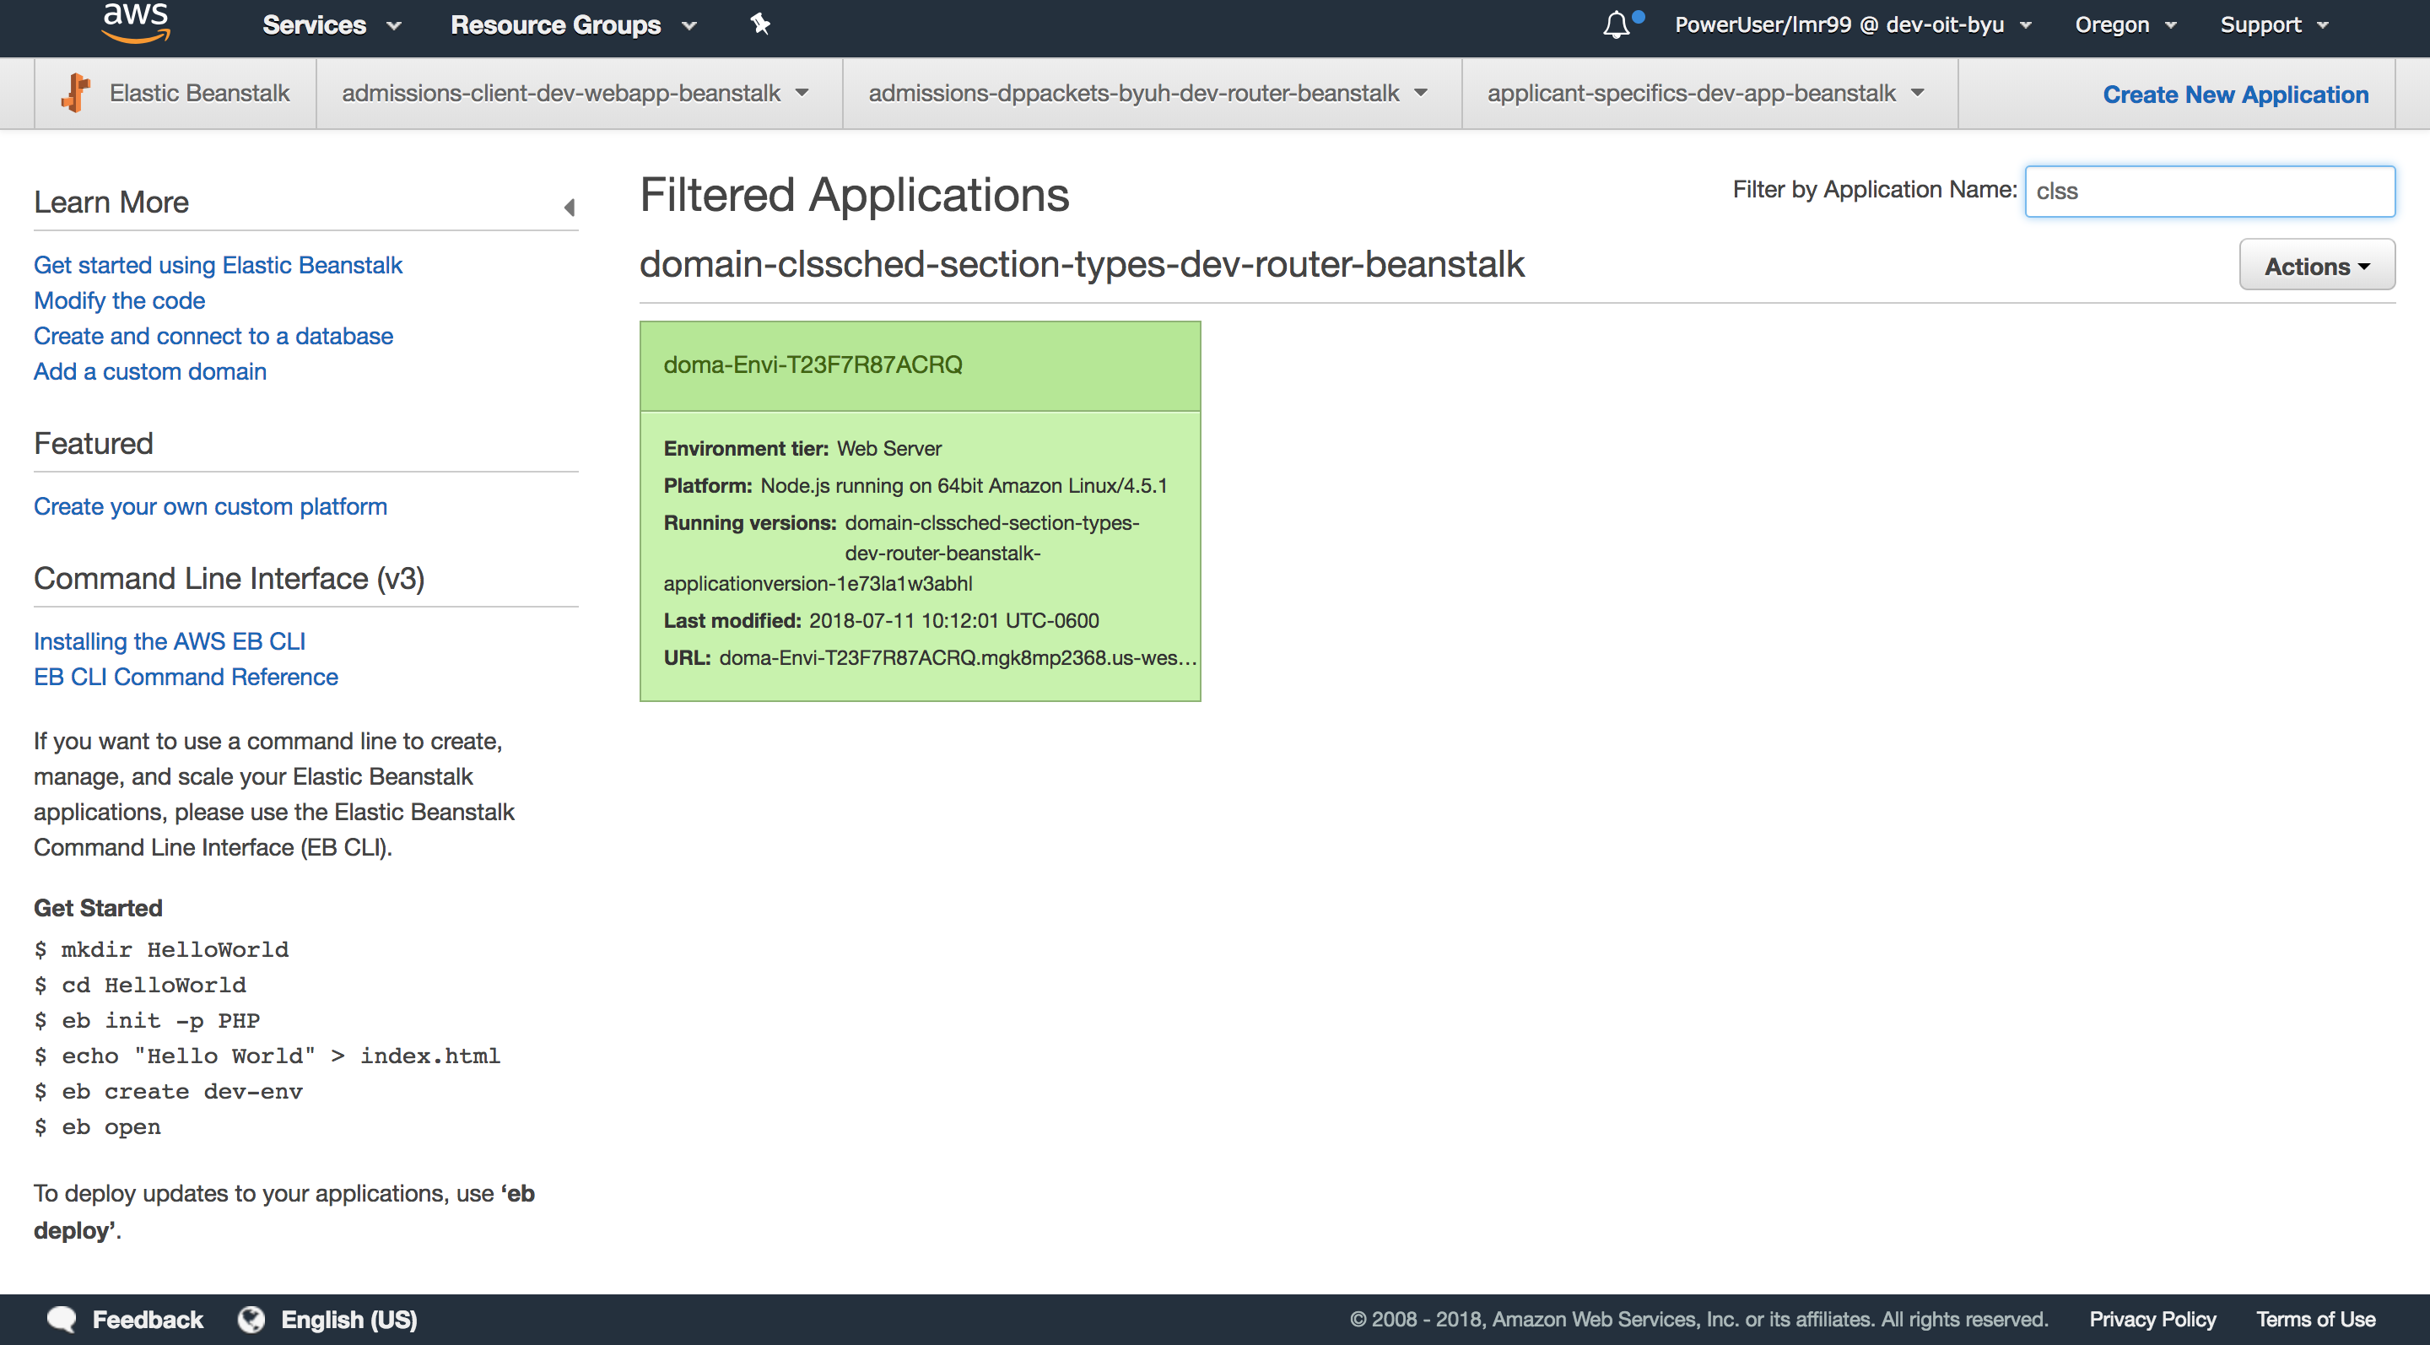Image resolution: width=2430 pixels, height=1345 pixels.
Task: Open the Support dropdown menu
Action: [2273, 24]
